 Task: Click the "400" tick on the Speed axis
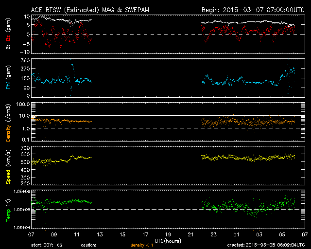pos(25,170)
